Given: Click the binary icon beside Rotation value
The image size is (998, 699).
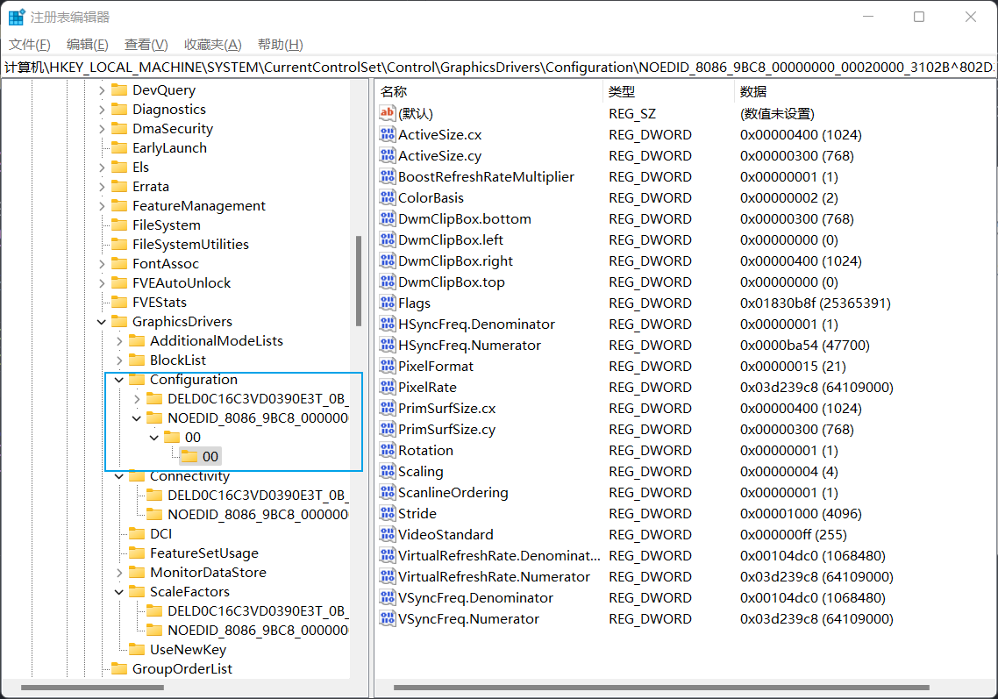Looking at the screenshot, I should (388, 451).
